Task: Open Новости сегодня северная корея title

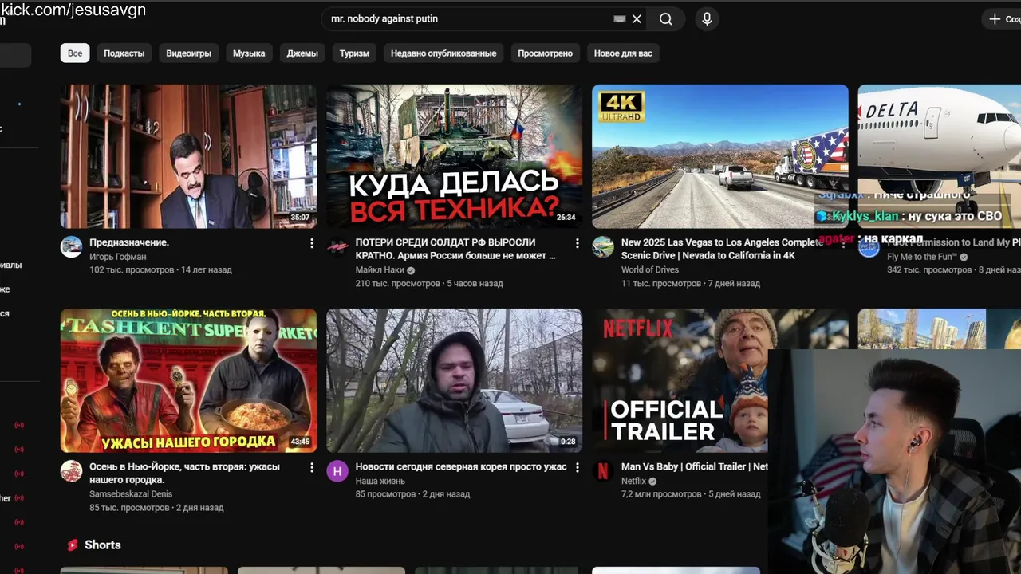Action: [x=461, y=467]
